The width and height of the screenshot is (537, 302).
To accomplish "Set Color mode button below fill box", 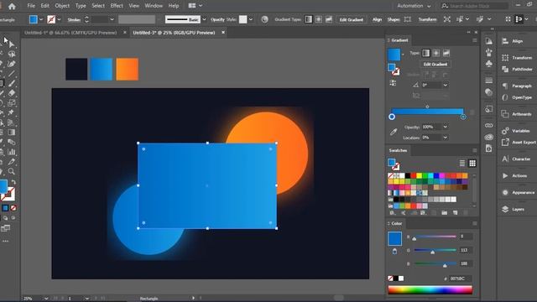I will pos(5,208).
